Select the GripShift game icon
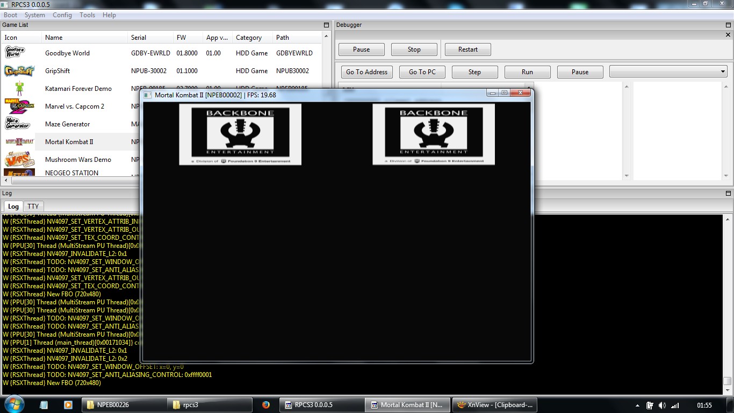The width and height of the screenshot is (734, 413). pos(19,71)
